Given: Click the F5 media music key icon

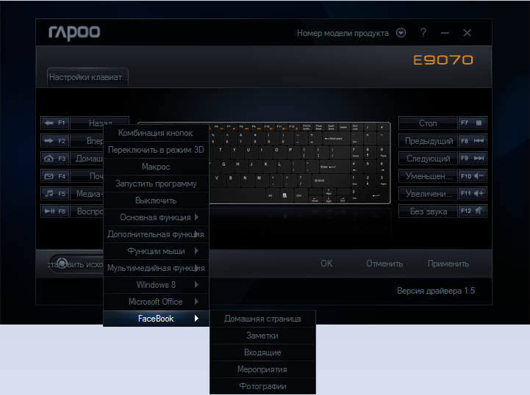Looking at the screenshot, I should (x=54, y=193).
